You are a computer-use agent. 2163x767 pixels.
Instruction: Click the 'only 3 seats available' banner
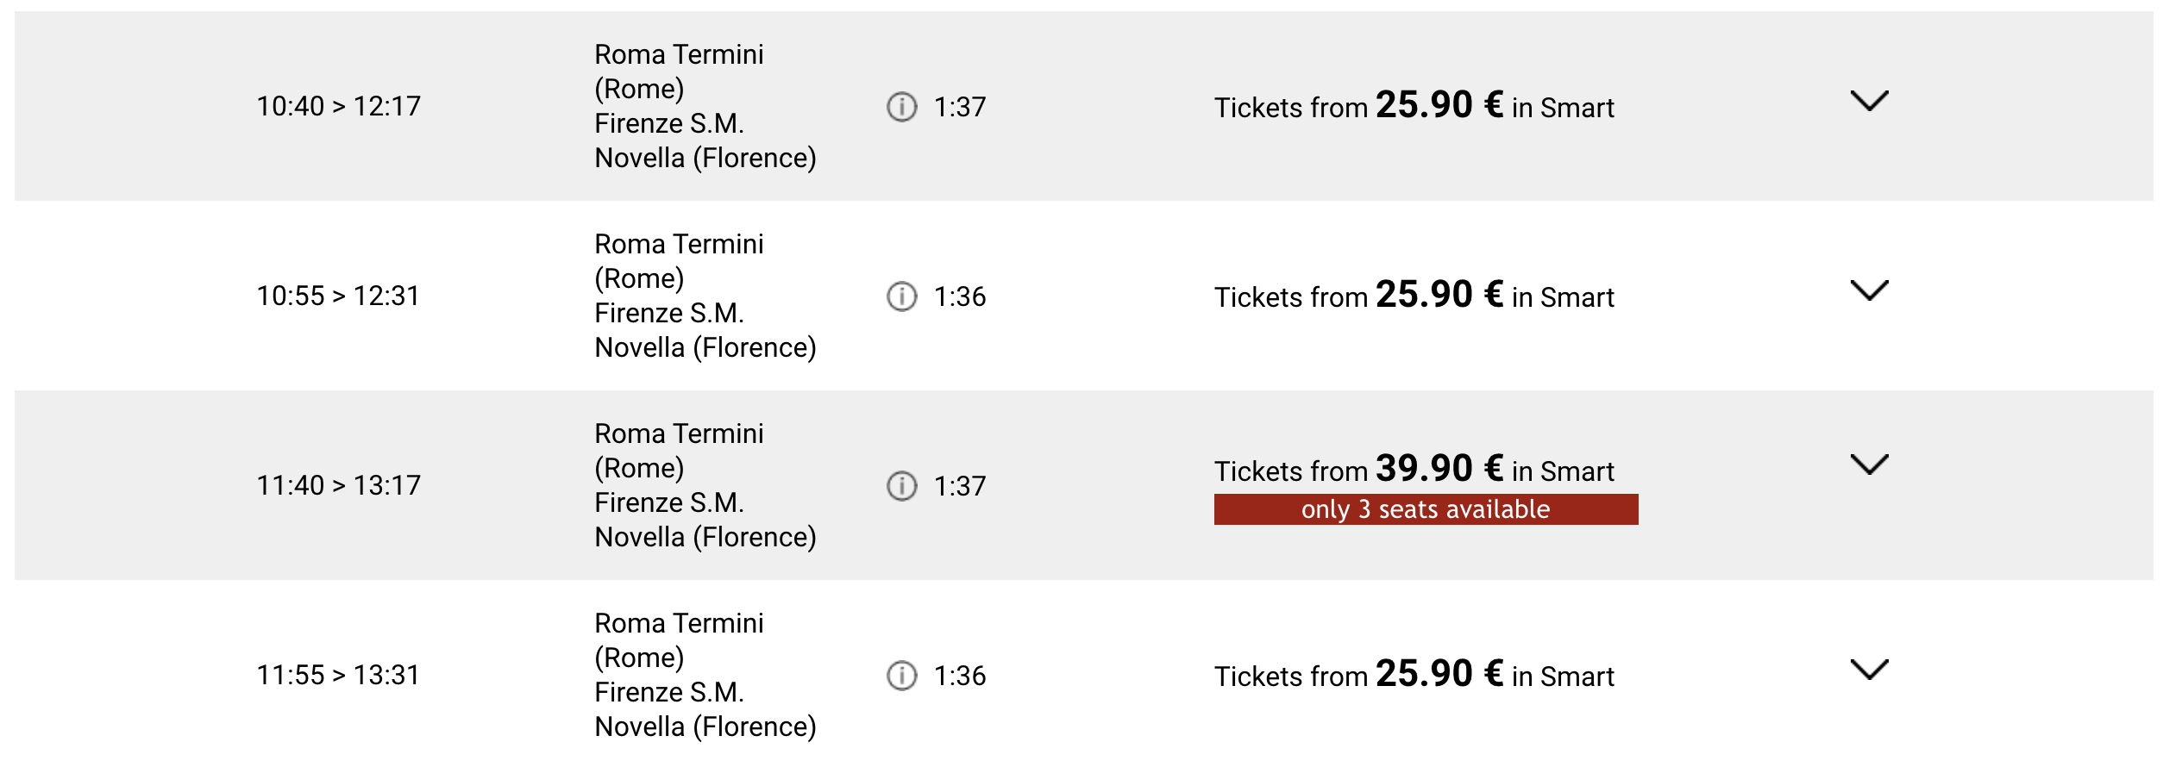(x=1426, y=509)
